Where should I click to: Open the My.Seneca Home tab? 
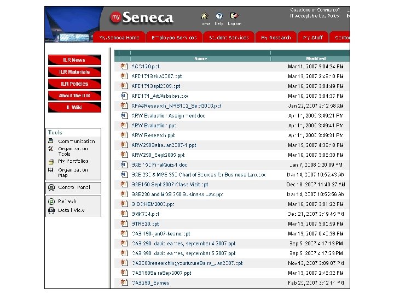pos(119,37)
